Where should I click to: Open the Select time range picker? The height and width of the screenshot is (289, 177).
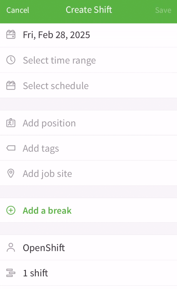89,60
